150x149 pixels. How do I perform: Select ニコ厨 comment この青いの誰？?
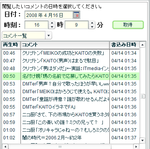coord(71,122)
